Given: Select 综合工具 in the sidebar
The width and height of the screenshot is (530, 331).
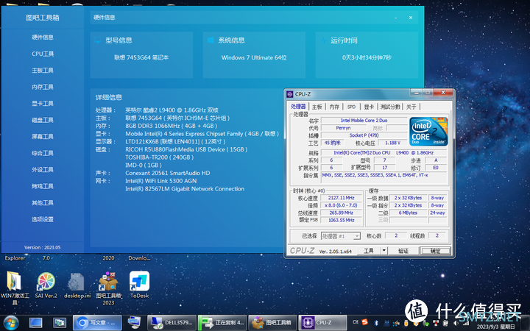Looking at the screenshot, I should coord(43,153).
